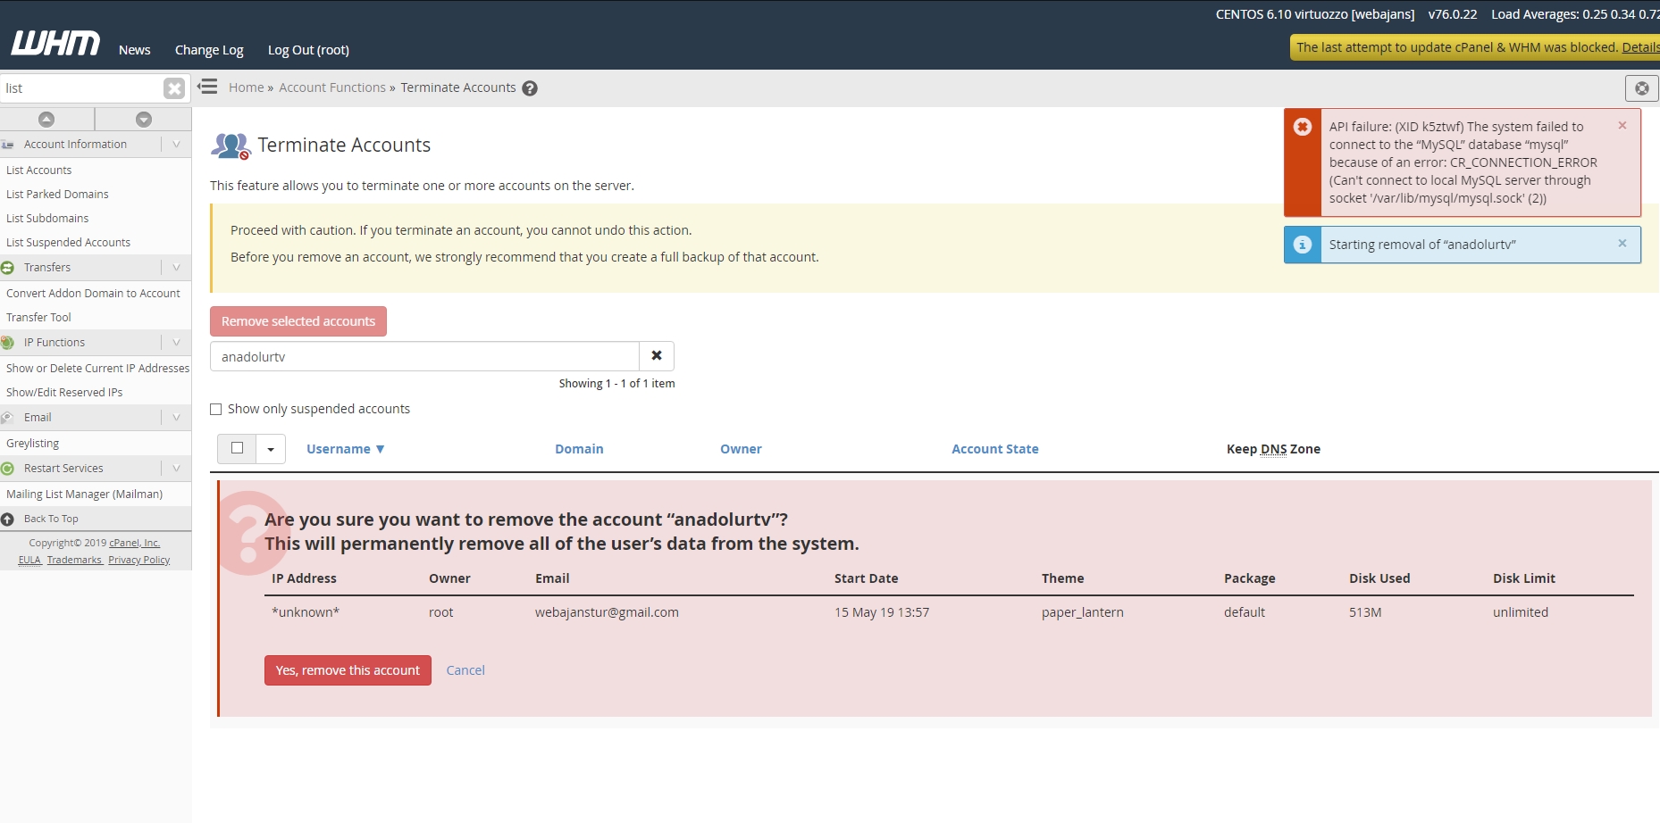Open the News menu item
The width and height of the screenshot is (1660, 823).
(135, 50)
